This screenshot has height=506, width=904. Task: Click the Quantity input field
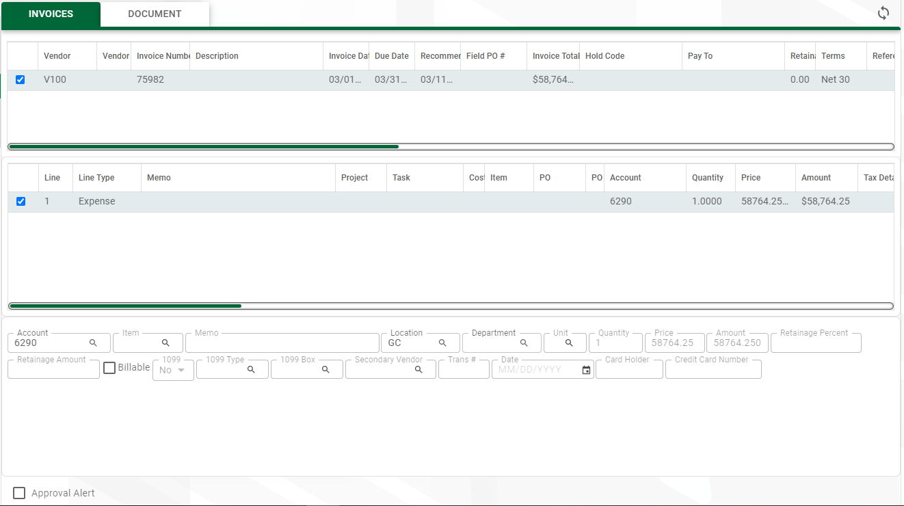[615, 343]
